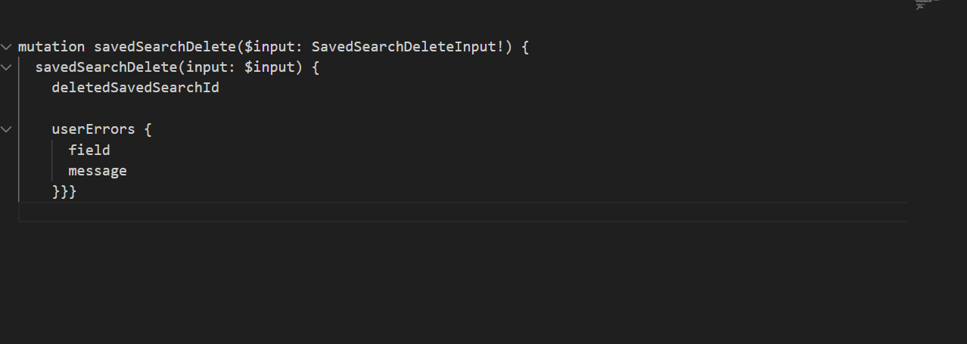Click opening brace ending the mutation line
This screenshot has height=344, width=967.
pyautogui.click(x=524, y=47)
